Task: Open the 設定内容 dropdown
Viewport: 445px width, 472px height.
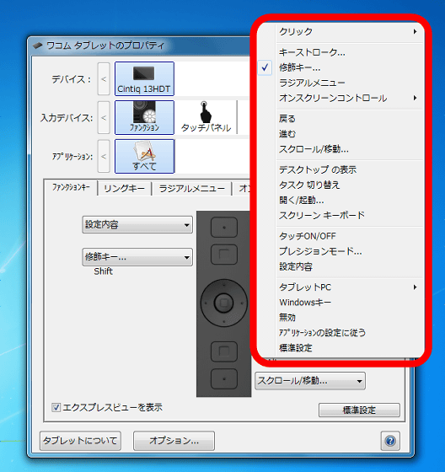Action: pos(137,224)
